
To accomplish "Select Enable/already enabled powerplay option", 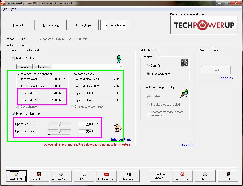I will click(x=148, y=105).
